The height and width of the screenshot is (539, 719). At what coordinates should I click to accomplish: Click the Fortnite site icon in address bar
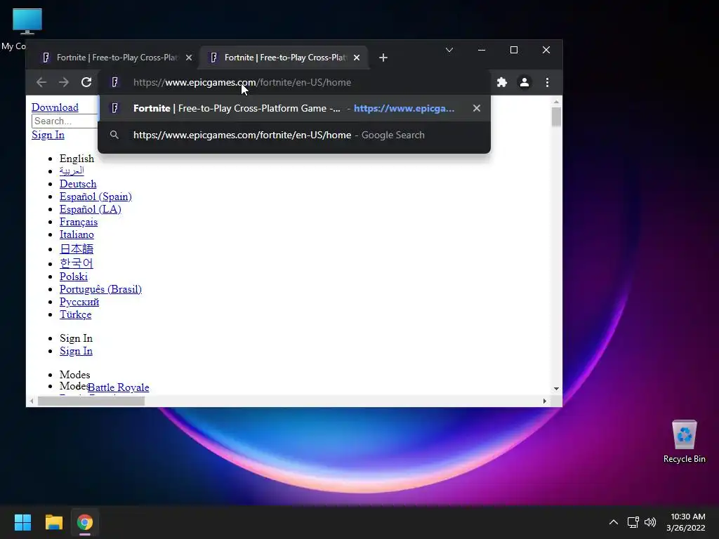(114, 82)
